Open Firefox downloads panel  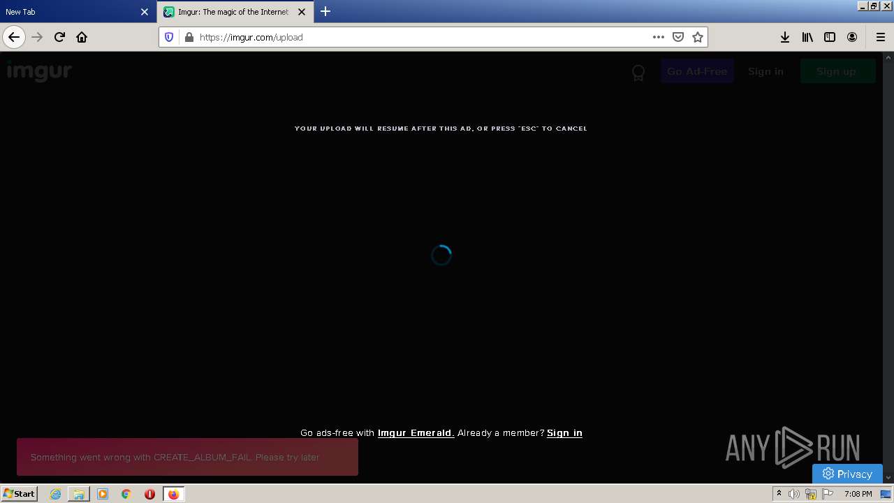[x=785, y=37]
